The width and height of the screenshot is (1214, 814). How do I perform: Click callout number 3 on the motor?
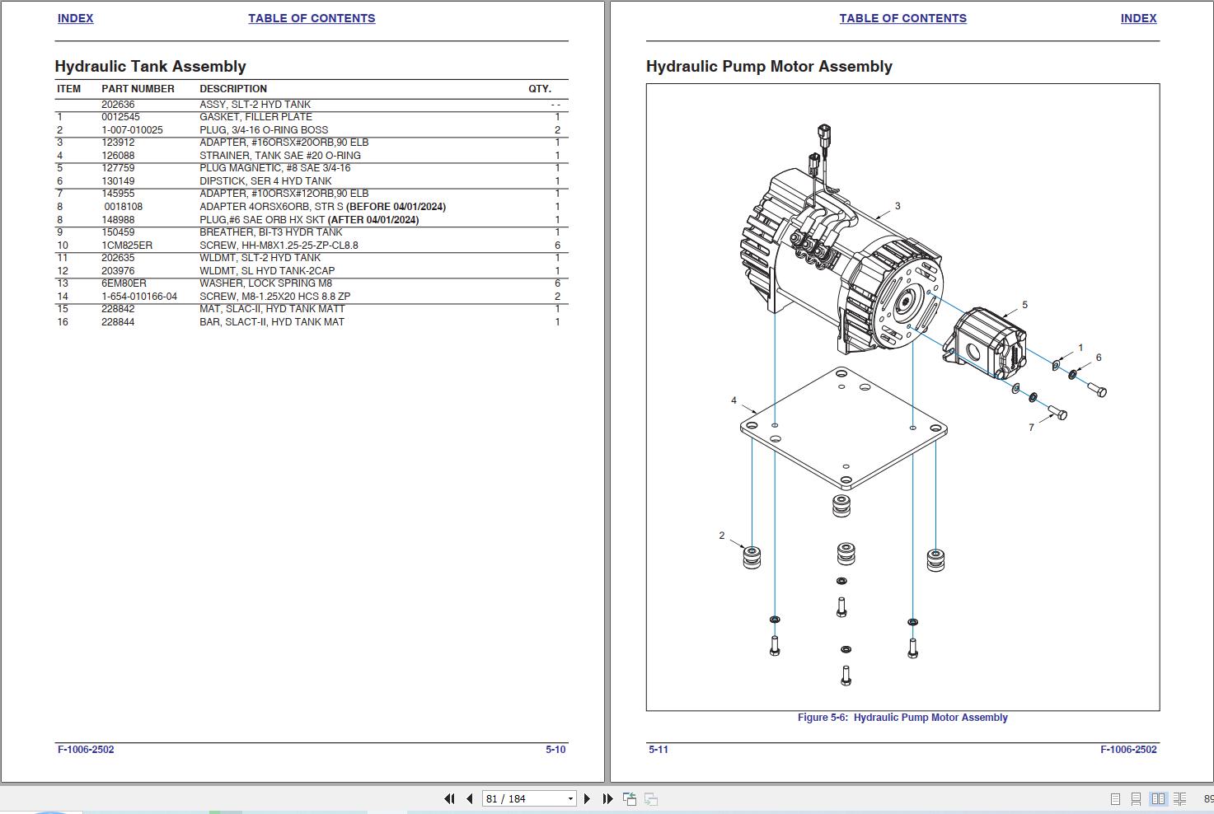pyautogui.click(x=898, y=206)
